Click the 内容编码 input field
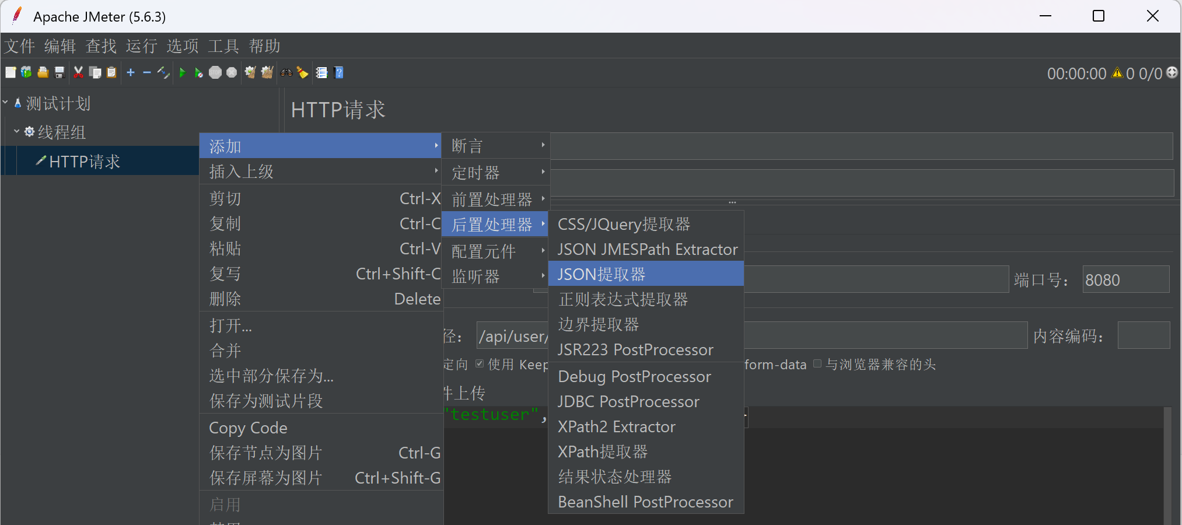Image resolution: width=1182 pixels, height=525 pixels. coord(1143,335)
